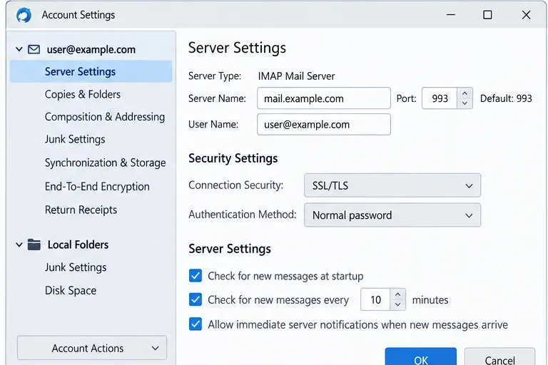This screenshot has width=548, height=365.
Task: Click the minutes interval field showing 10
Action: pyautogui.click(x=375, y=299)
